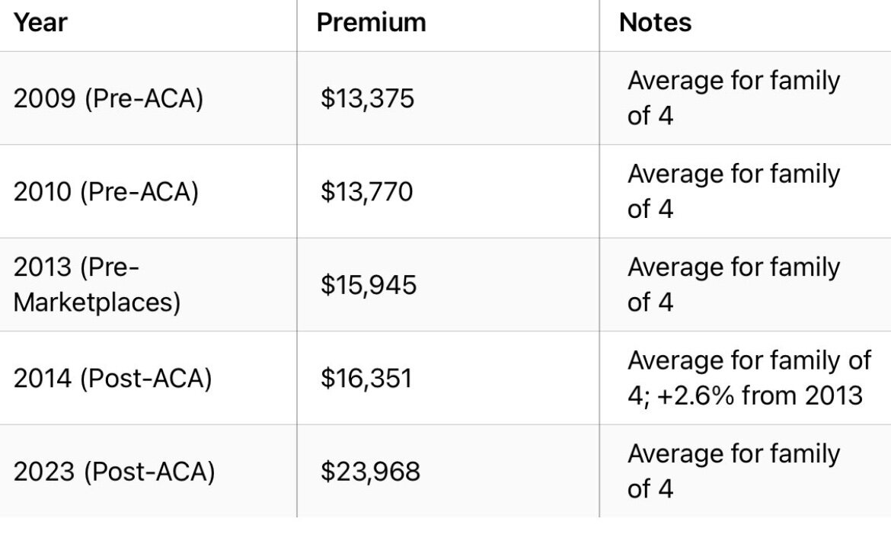Click the divider between Year and Premium headers
The height and width of the screenshot is (544, 891).
point(297,24)
